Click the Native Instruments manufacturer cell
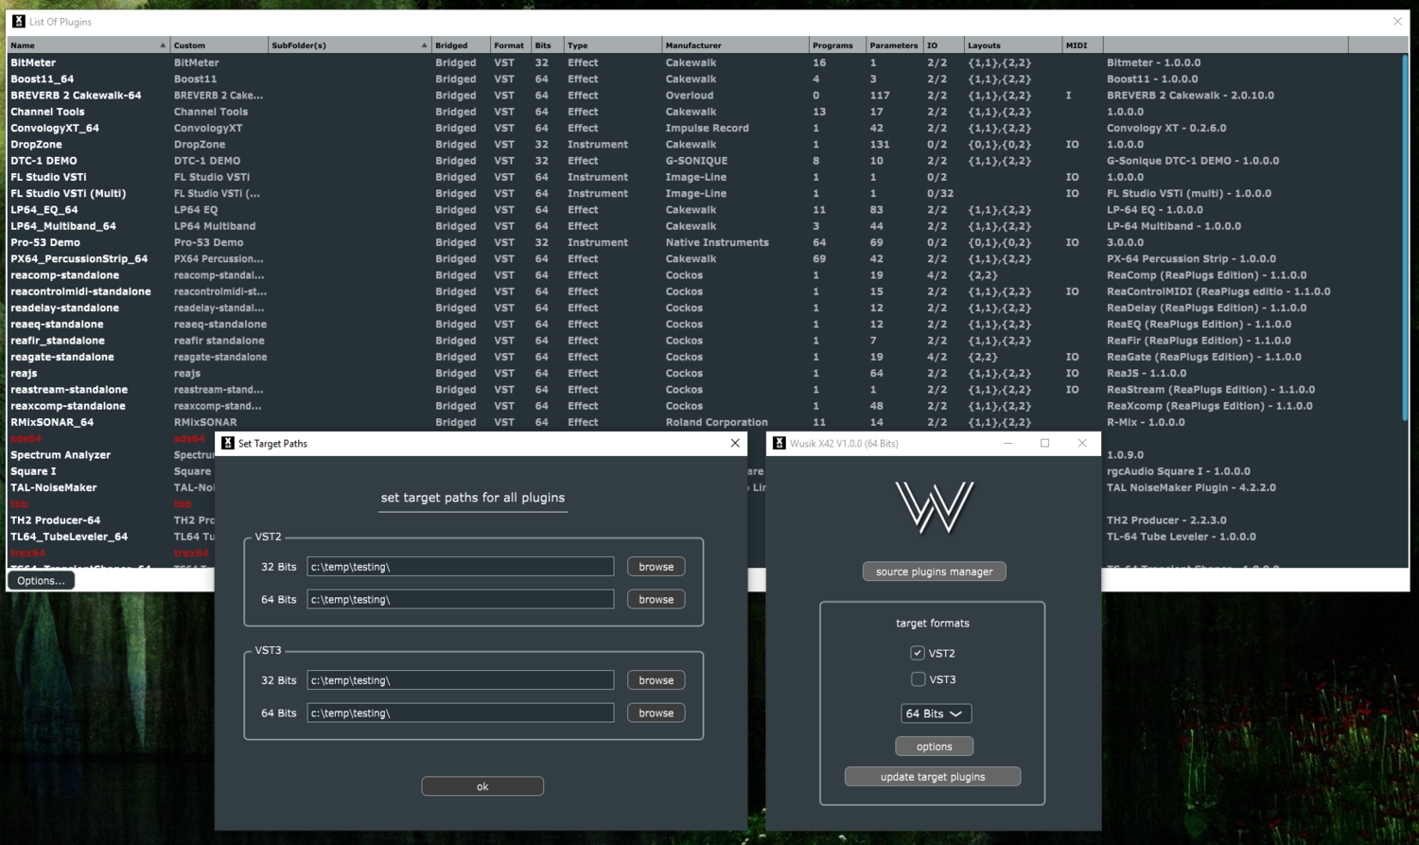 coord(717,242)
